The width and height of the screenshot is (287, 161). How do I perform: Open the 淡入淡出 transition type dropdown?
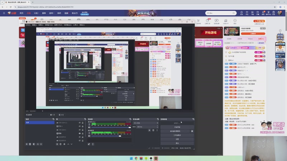[146, 123]
